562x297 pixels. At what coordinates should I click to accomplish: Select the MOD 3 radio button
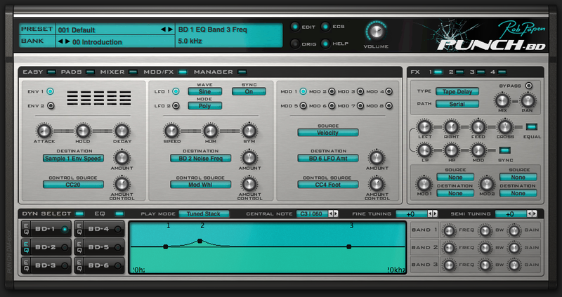click(360, 91)
